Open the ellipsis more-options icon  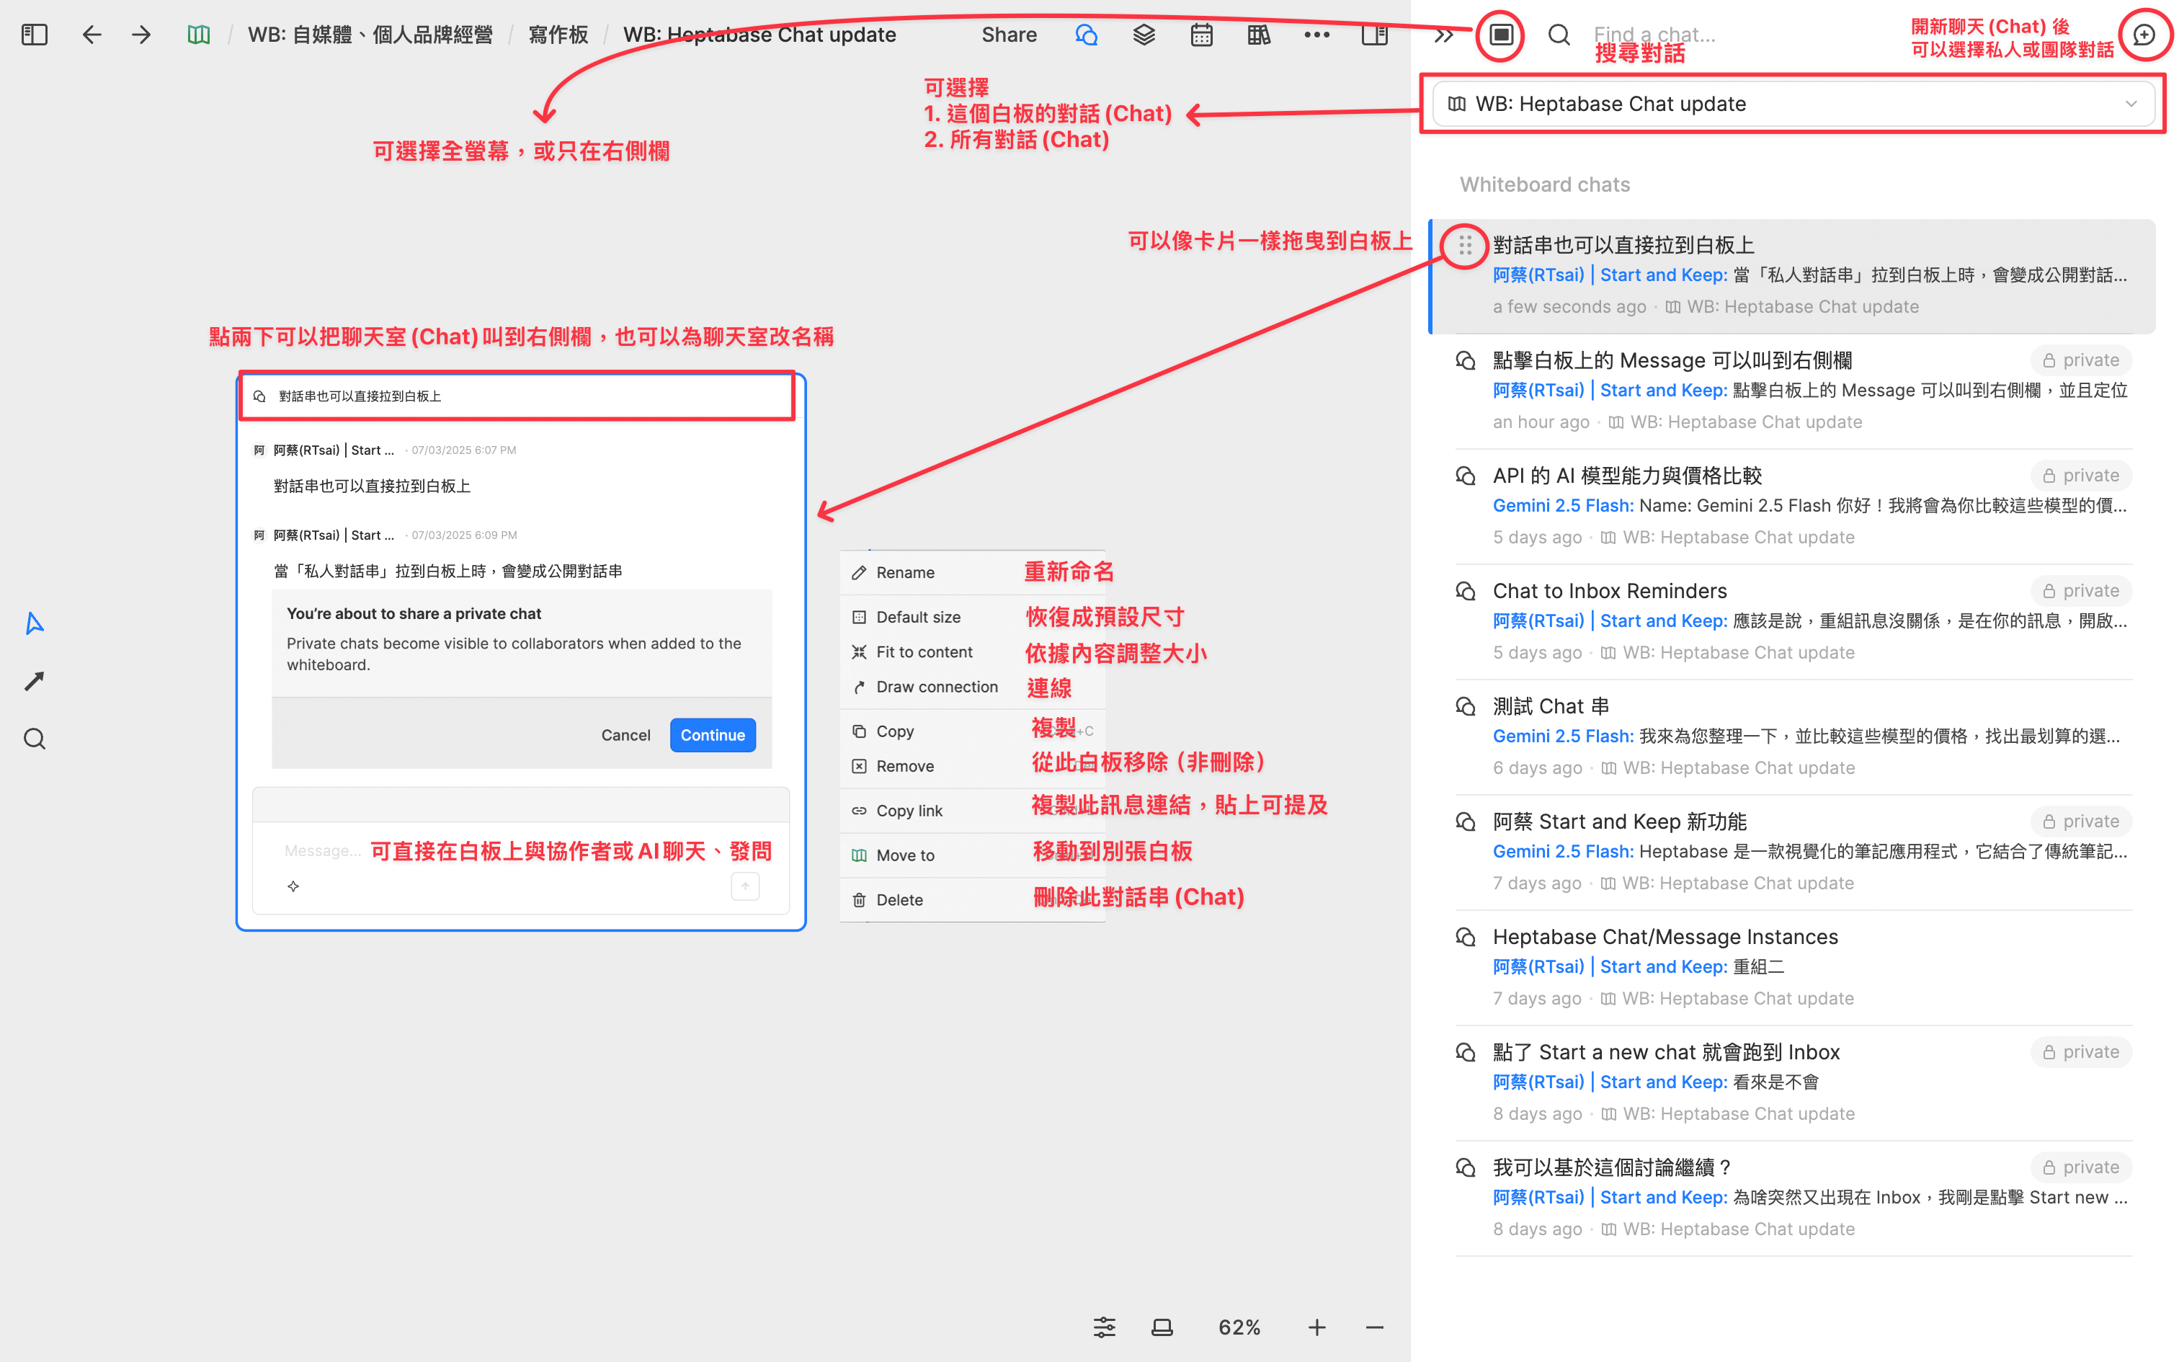tap(1316, 35)
